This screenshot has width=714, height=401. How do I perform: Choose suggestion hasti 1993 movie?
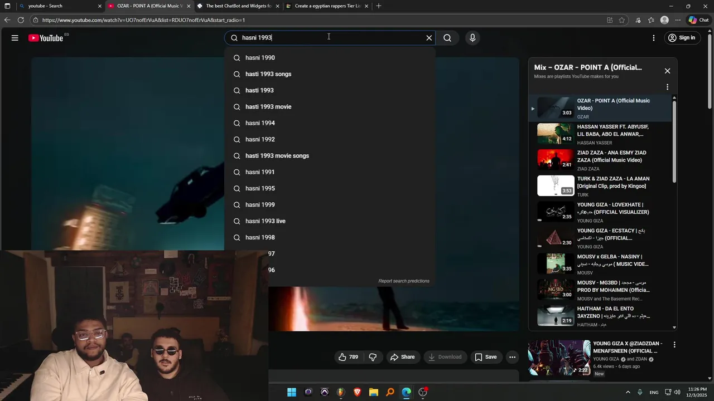pos(330,107)
